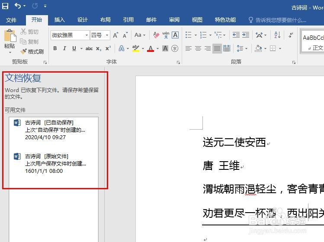This screenshot has height=242, width=324.
Task: Open paragraph dialog launcher
Action: point(294,62)
